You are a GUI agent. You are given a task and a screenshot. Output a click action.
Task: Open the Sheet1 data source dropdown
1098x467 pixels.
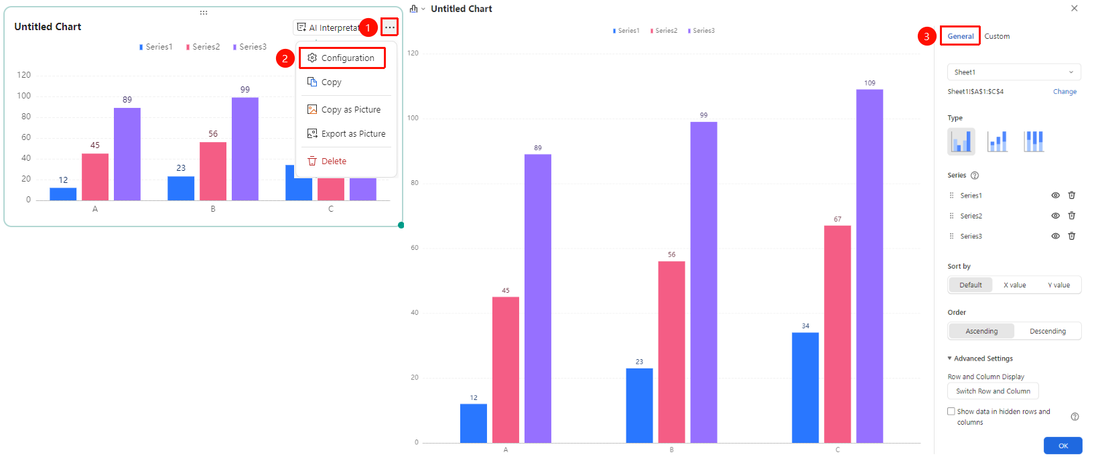point(1014,72)
